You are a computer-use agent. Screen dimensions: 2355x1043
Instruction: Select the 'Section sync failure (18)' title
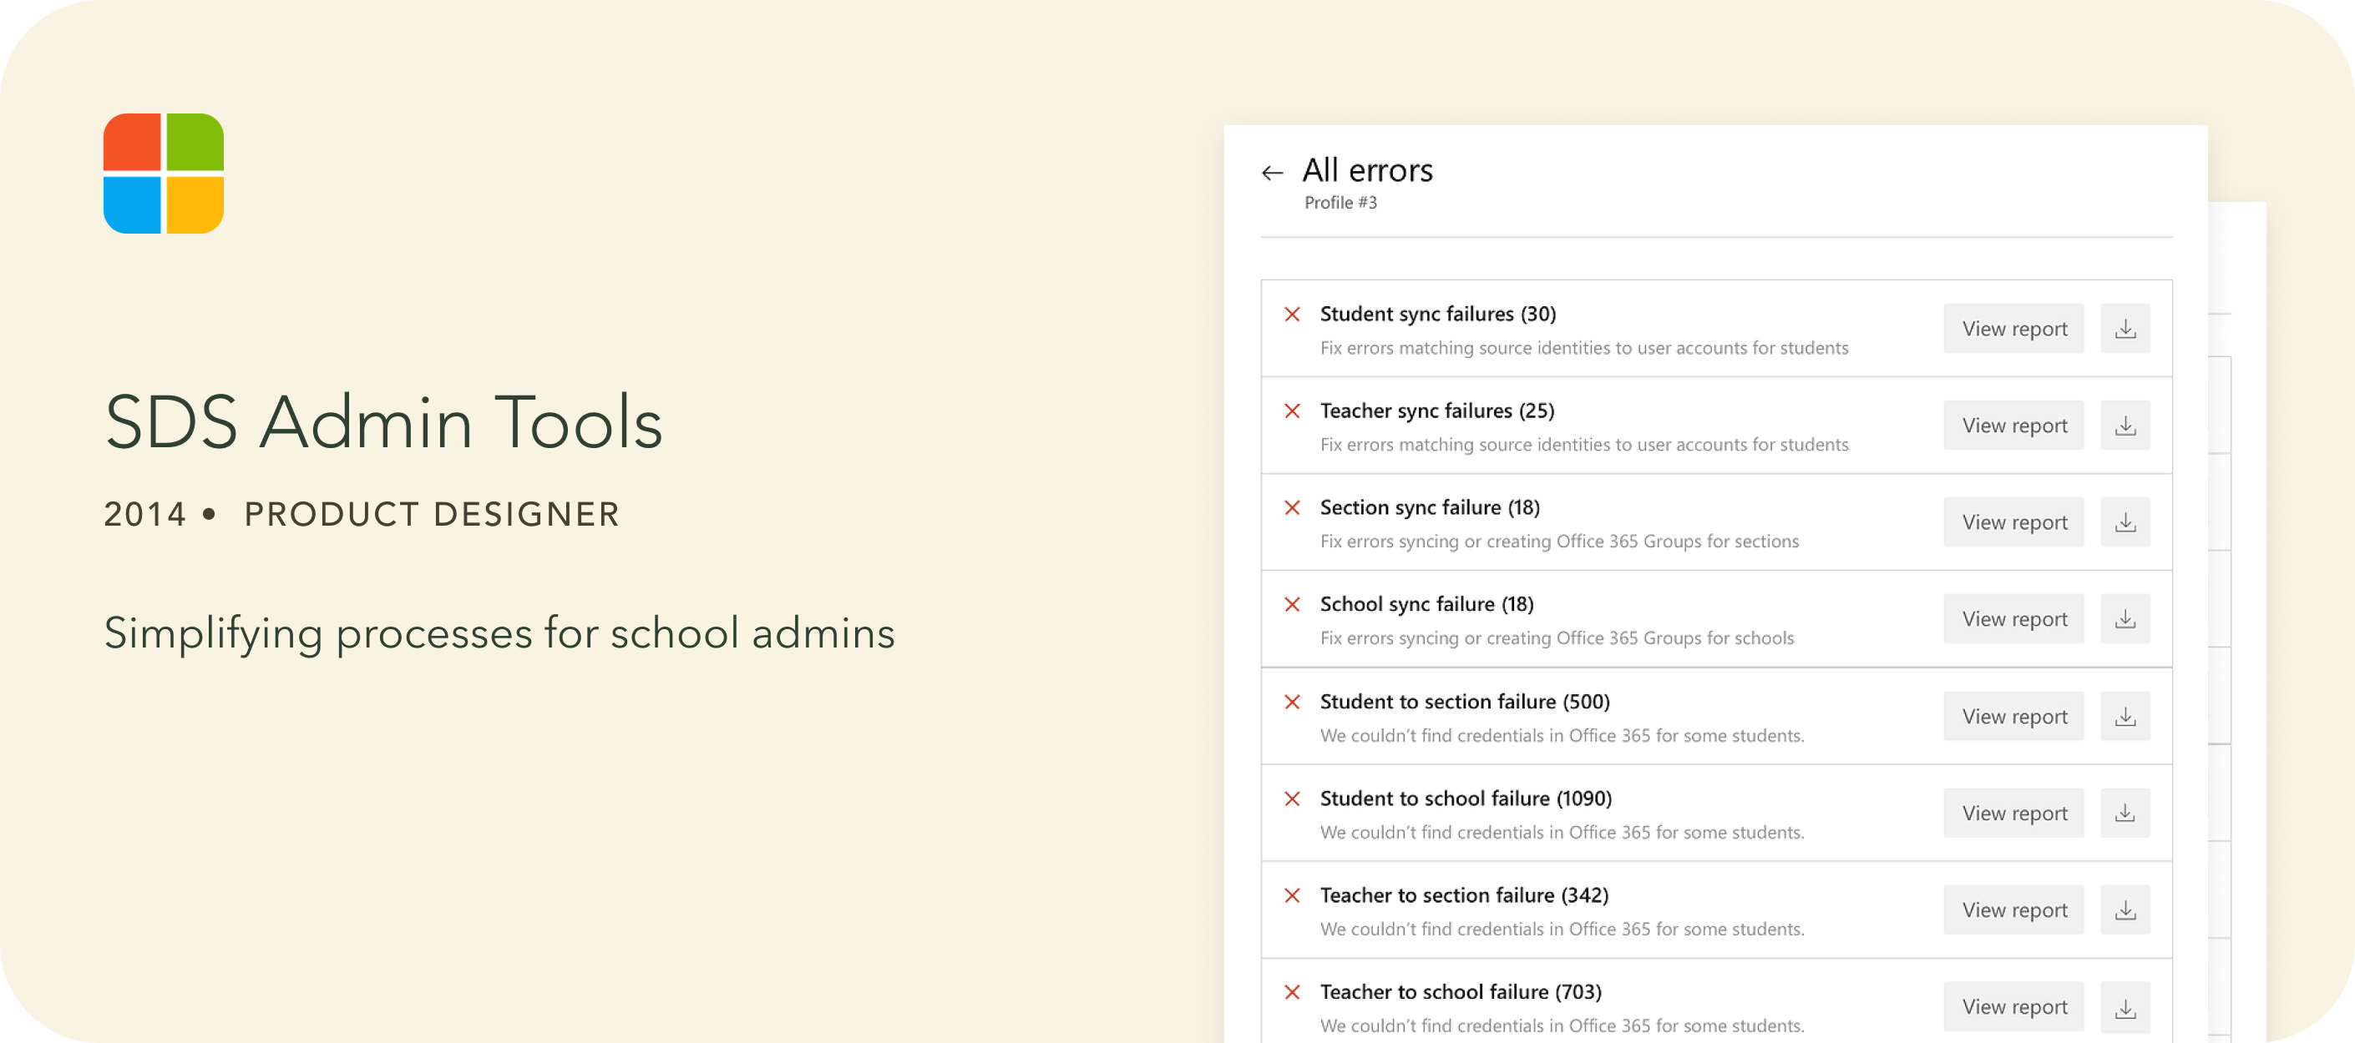(x=1430, y=508)
